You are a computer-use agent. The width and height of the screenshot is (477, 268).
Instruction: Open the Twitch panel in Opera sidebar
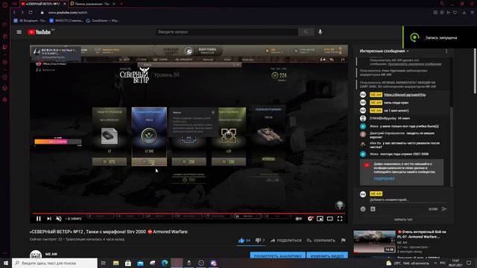(x=5, y=47)
